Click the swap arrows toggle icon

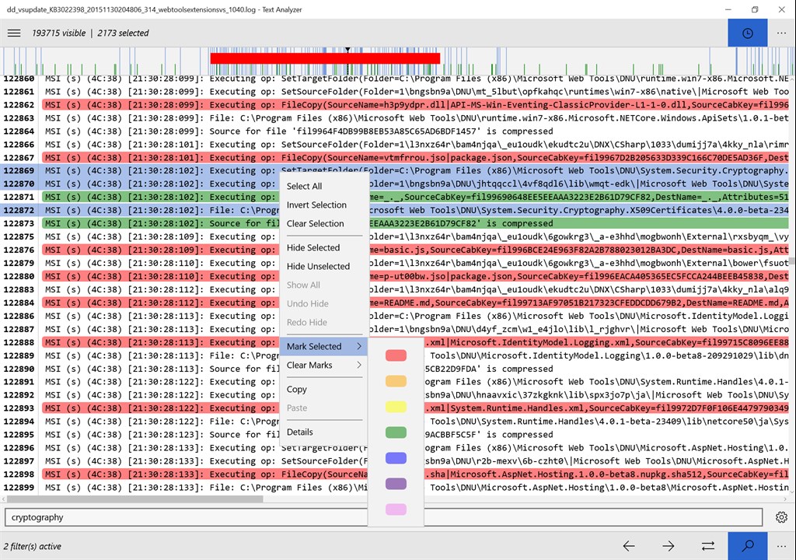click(707, 546)
